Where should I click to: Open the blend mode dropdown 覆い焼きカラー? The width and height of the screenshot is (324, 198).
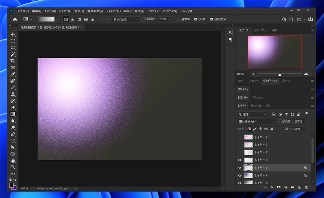tap(256, 122)
